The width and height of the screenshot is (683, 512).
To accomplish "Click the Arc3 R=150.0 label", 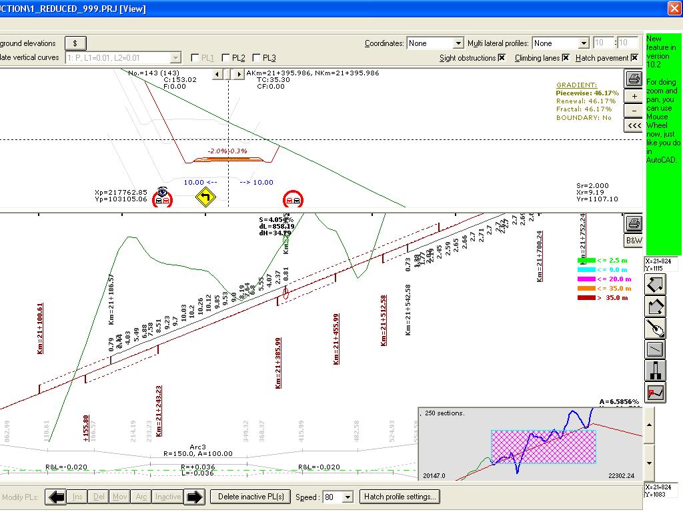I will [x=197, y=450].
